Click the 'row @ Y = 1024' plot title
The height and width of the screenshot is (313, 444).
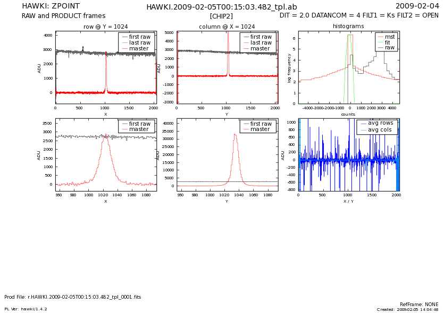coord(105,27)
